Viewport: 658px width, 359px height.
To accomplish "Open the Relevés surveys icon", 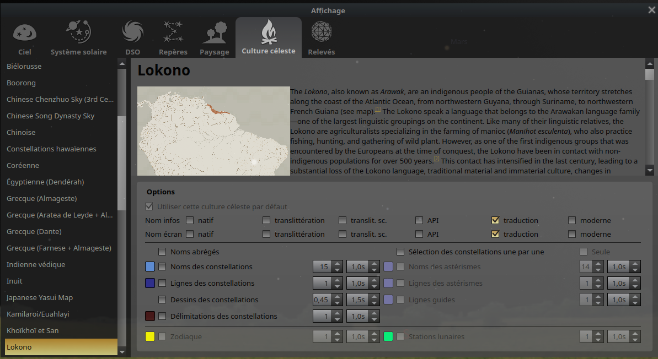I will point(321,32).
